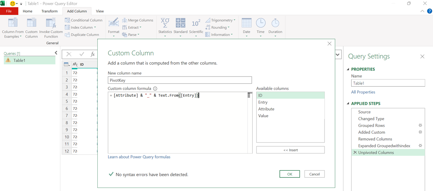Screen dimensions: 433x191
Task: Click the query Name field
Action: click(388, 83)
